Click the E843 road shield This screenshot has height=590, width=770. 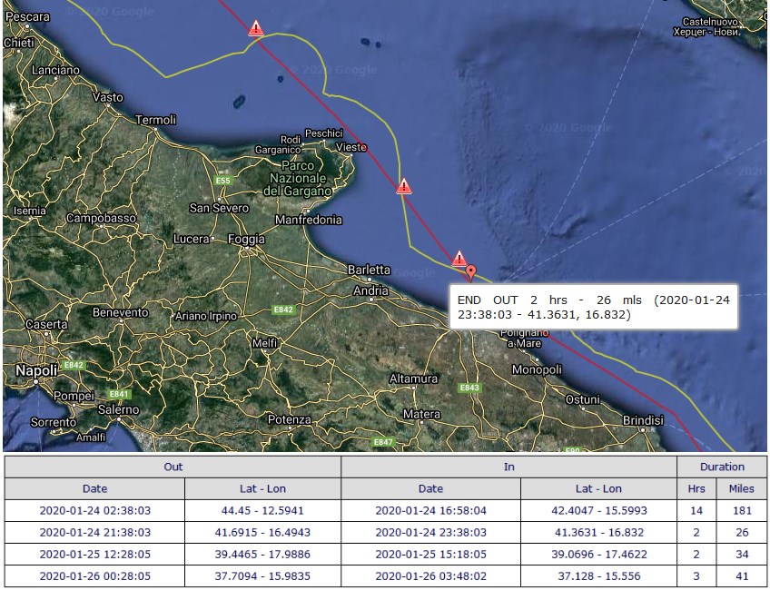(469, 388)
